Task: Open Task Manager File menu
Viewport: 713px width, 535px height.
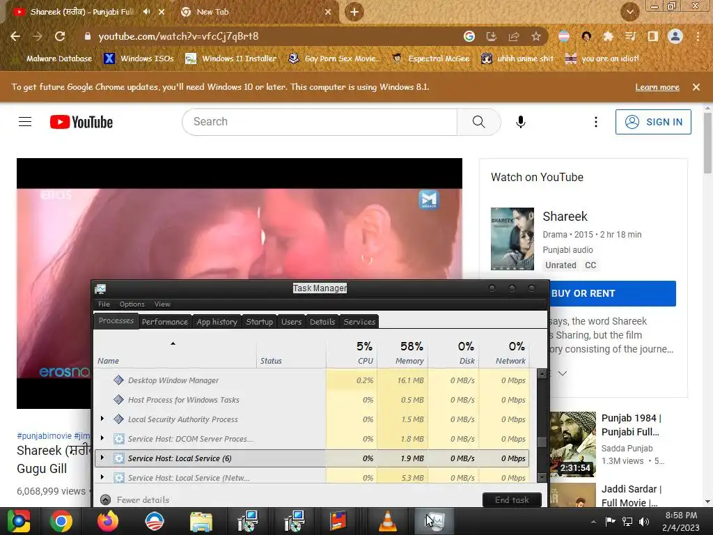Action: (x=104, y=304)
